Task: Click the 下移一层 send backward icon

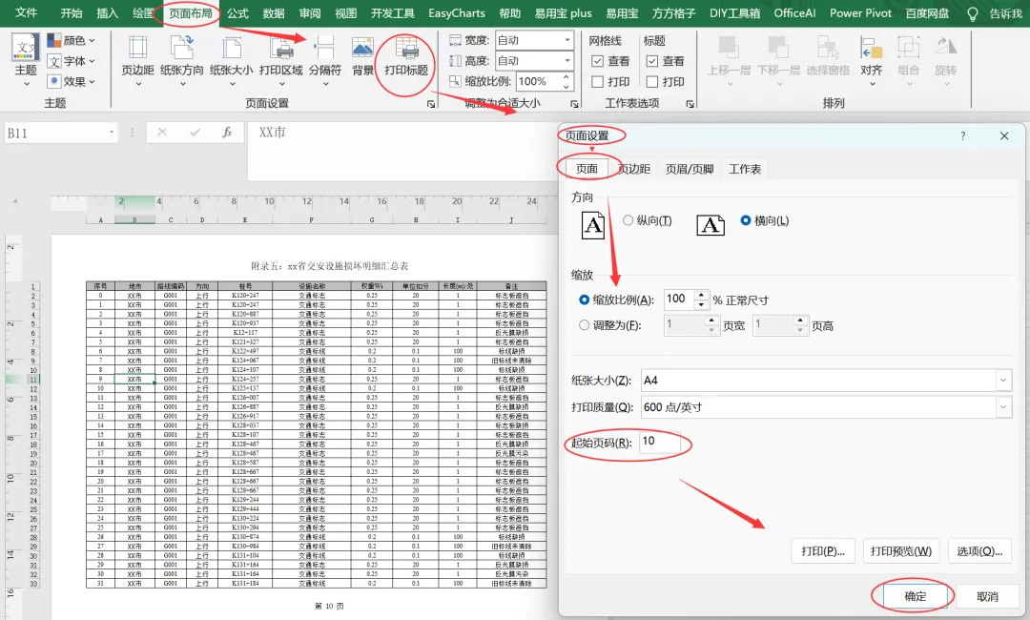Action: click(778, 48)
